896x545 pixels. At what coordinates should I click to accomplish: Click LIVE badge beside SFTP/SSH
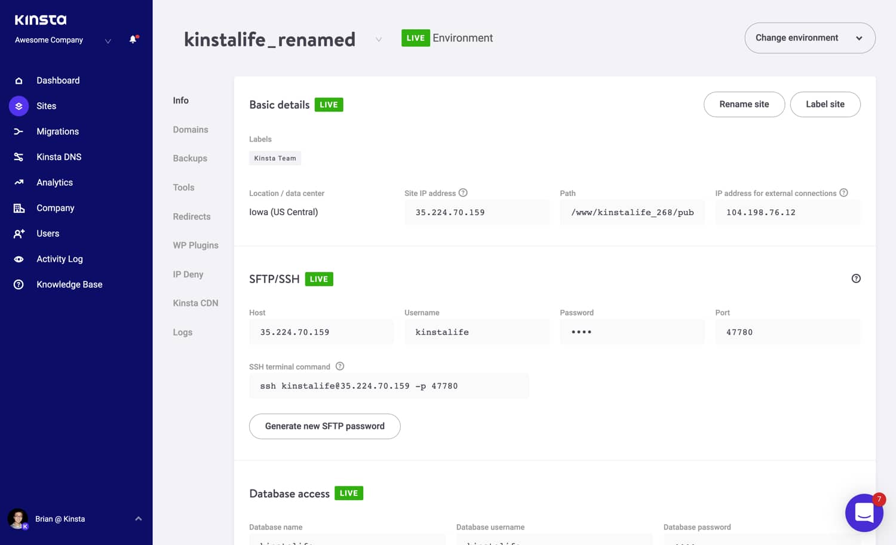(319, 279)
